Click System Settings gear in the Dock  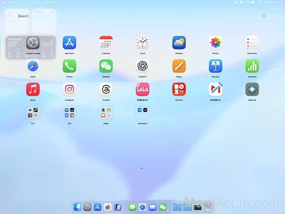pos(87,207)
